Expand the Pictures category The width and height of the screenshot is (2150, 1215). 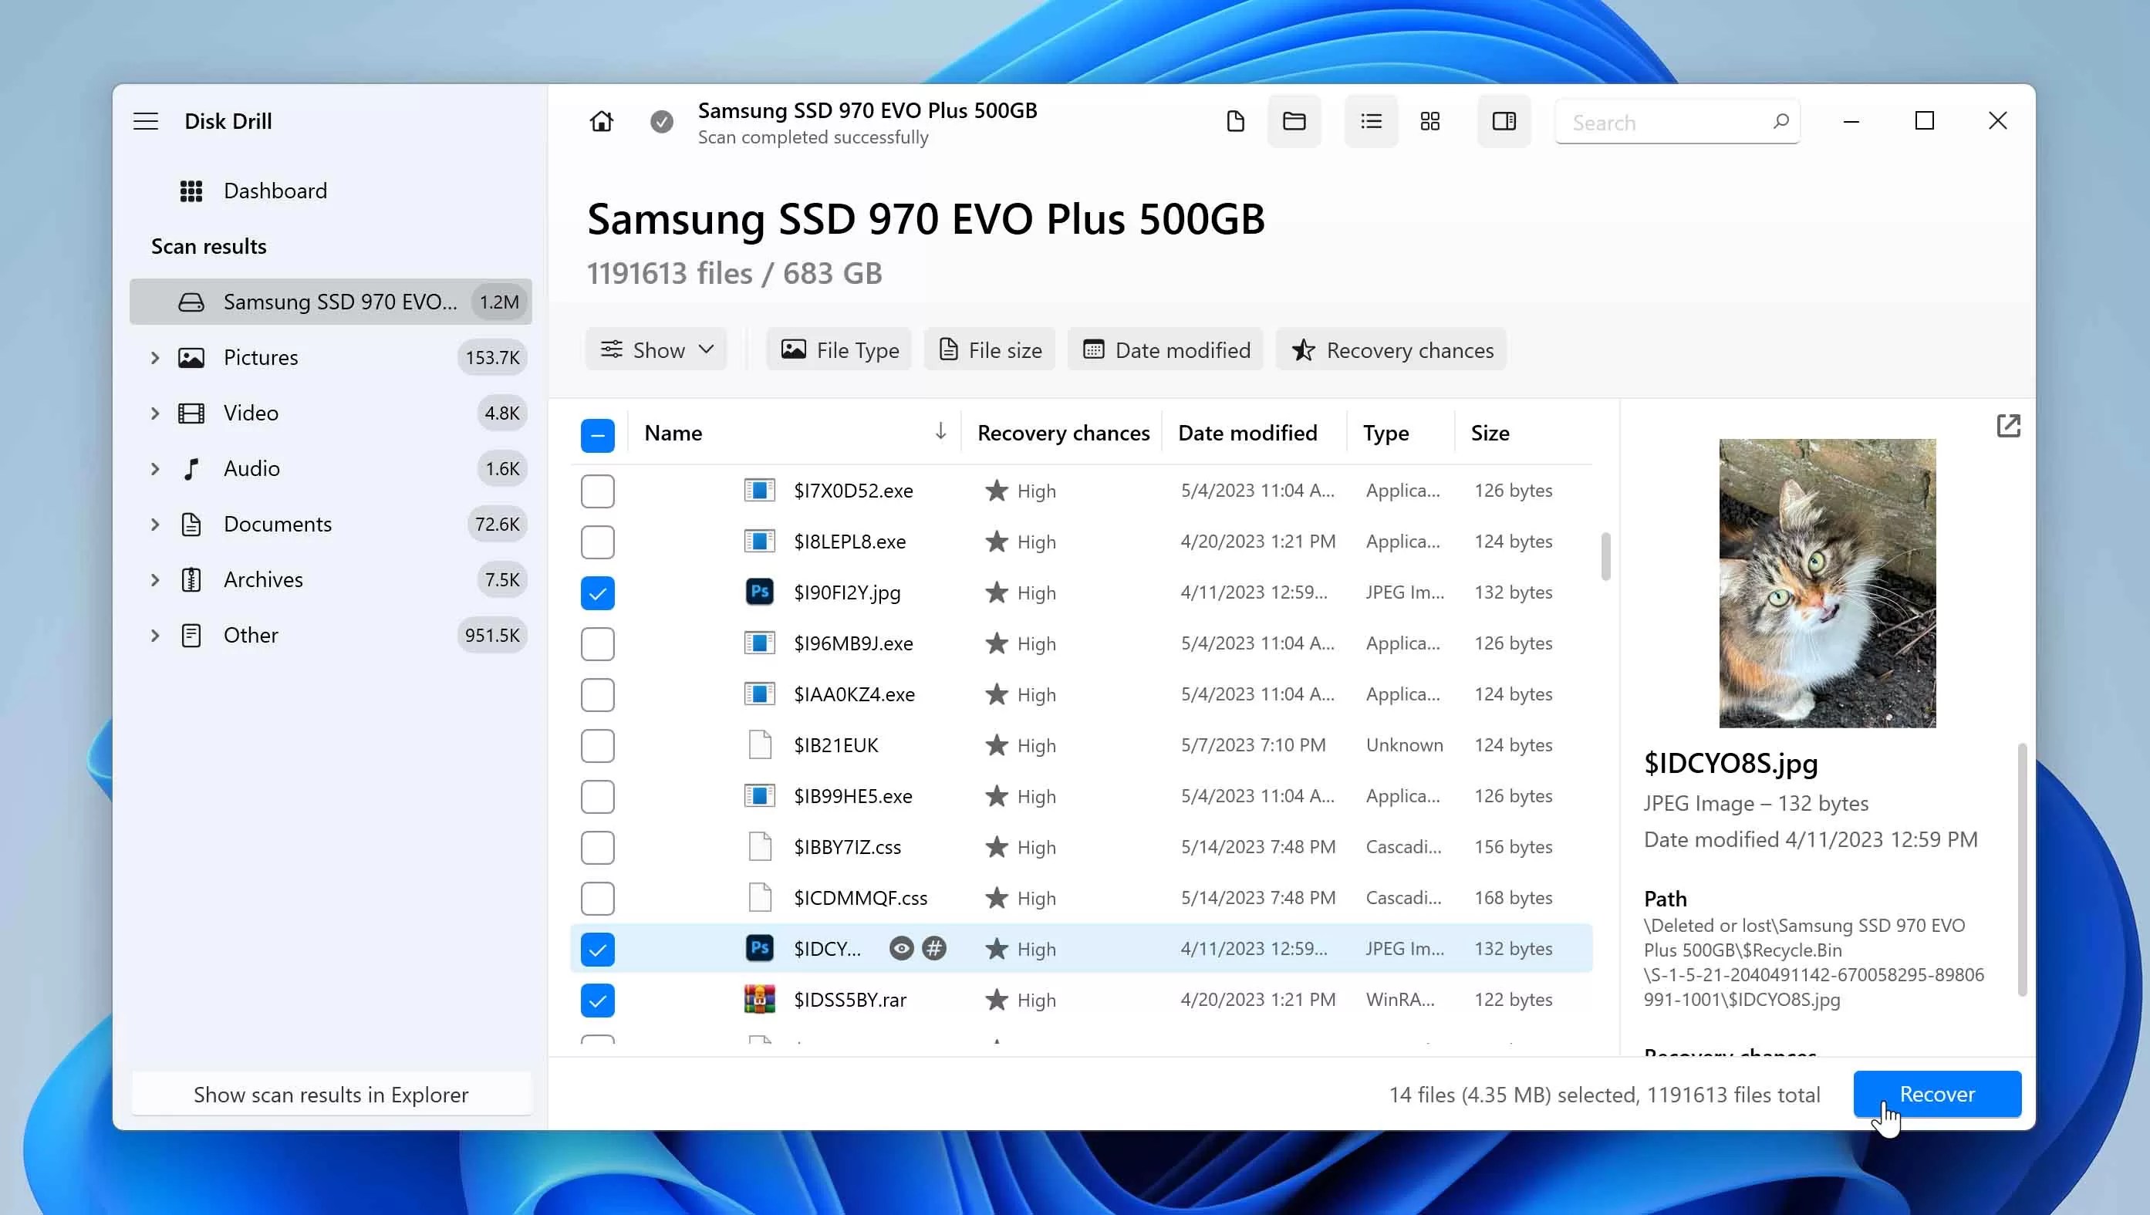(155, 357)
